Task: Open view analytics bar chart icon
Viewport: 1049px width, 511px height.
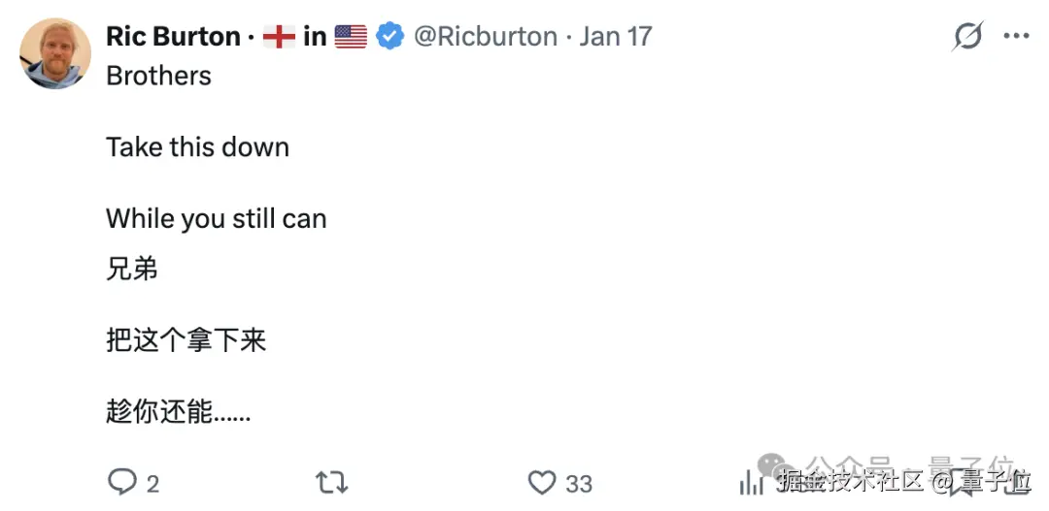Action: 751,482
